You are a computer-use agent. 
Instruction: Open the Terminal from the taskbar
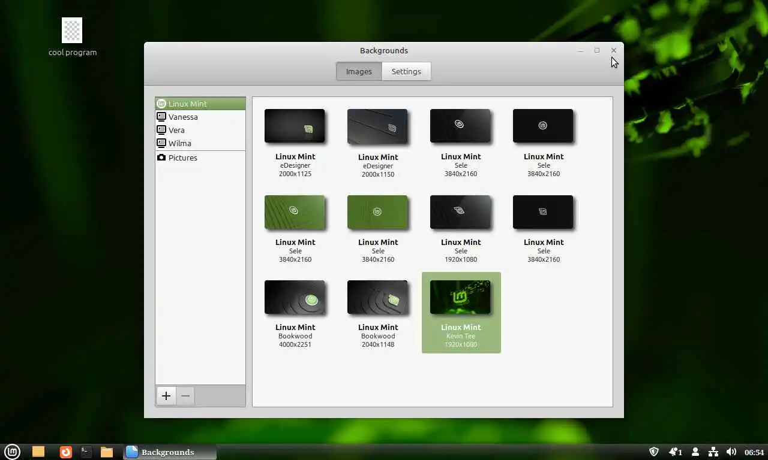tap(86, 452)
